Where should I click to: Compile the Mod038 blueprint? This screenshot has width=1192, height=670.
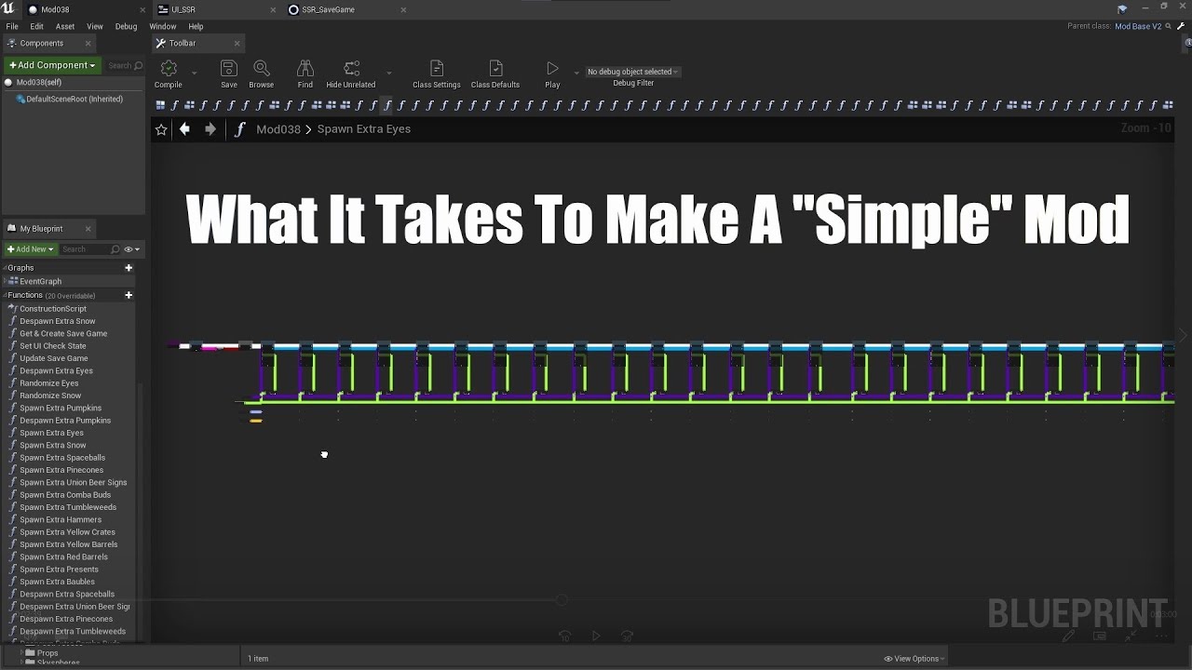click(169, 74)
